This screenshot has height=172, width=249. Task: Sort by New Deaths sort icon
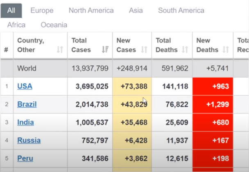226,49
